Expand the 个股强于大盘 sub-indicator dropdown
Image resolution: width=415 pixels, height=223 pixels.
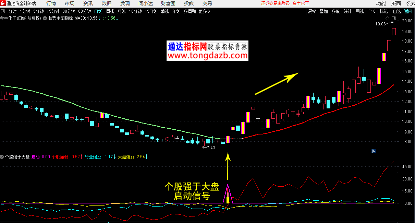pos(2,157)
